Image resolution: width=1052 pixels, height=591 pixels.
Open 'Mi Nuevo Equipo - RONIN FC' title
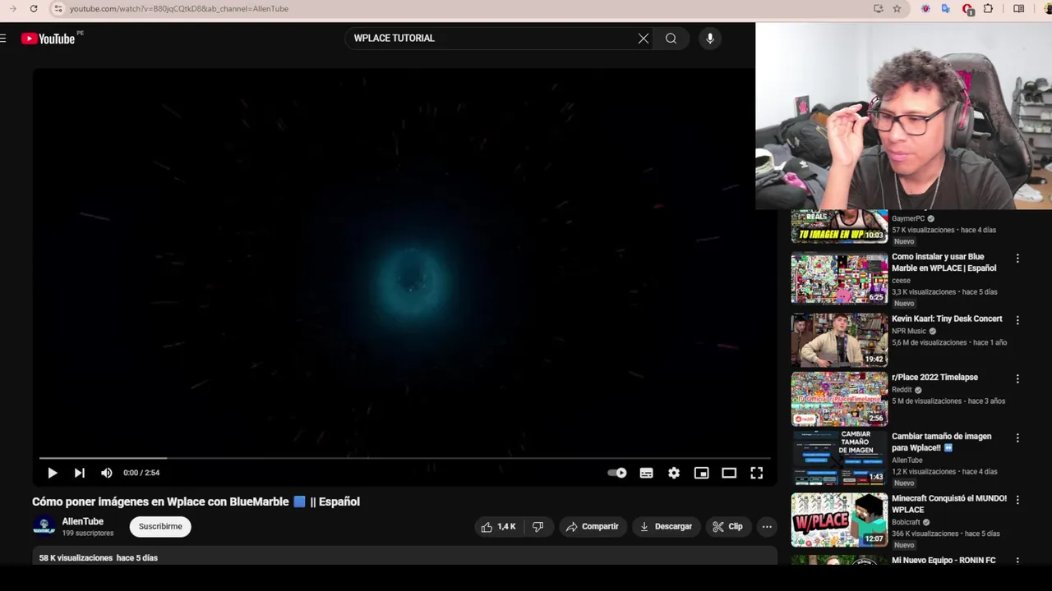point(944,561)
